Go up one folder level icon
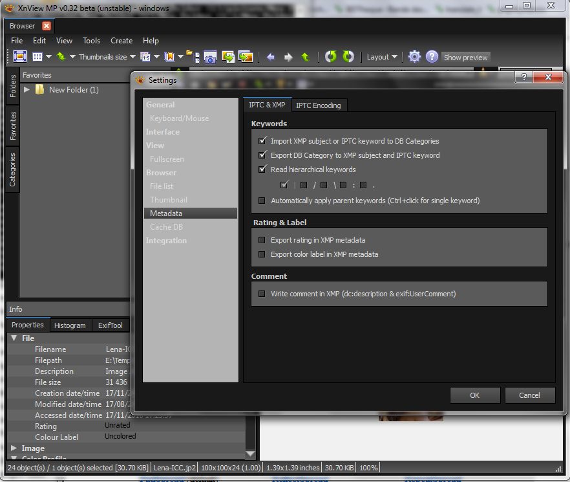The image size is (570, 482). coord(305,57)
